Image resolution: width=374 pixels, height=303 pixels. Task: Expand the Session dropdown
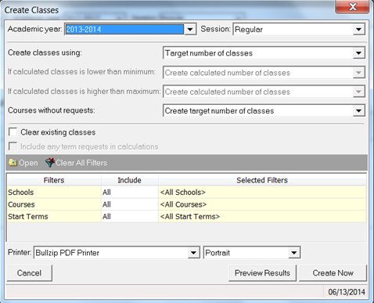tap(359, 29)
